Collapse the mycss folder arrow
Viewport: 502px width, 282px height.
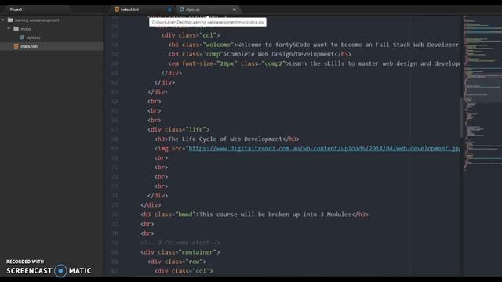9,29
